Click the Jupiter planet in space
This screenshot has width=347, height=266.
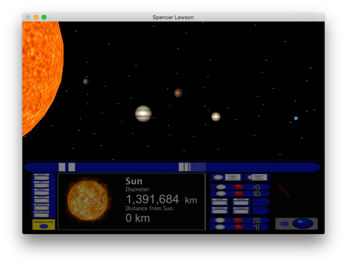[143, 113]
